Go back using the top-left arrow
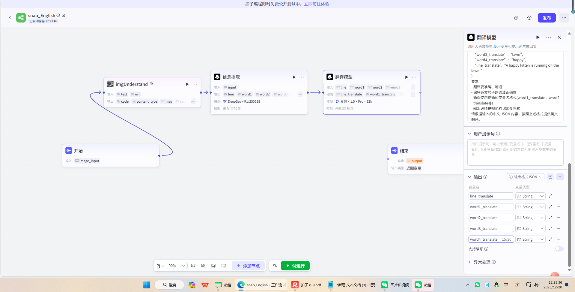Screen dimensions: 575x292 [10, 18]
